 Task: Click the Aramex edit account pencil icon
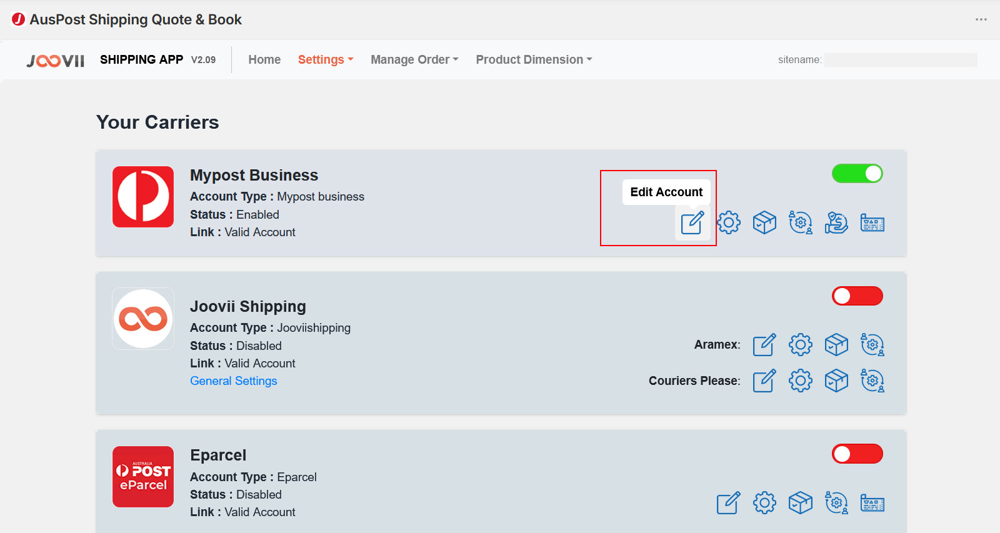764,344
